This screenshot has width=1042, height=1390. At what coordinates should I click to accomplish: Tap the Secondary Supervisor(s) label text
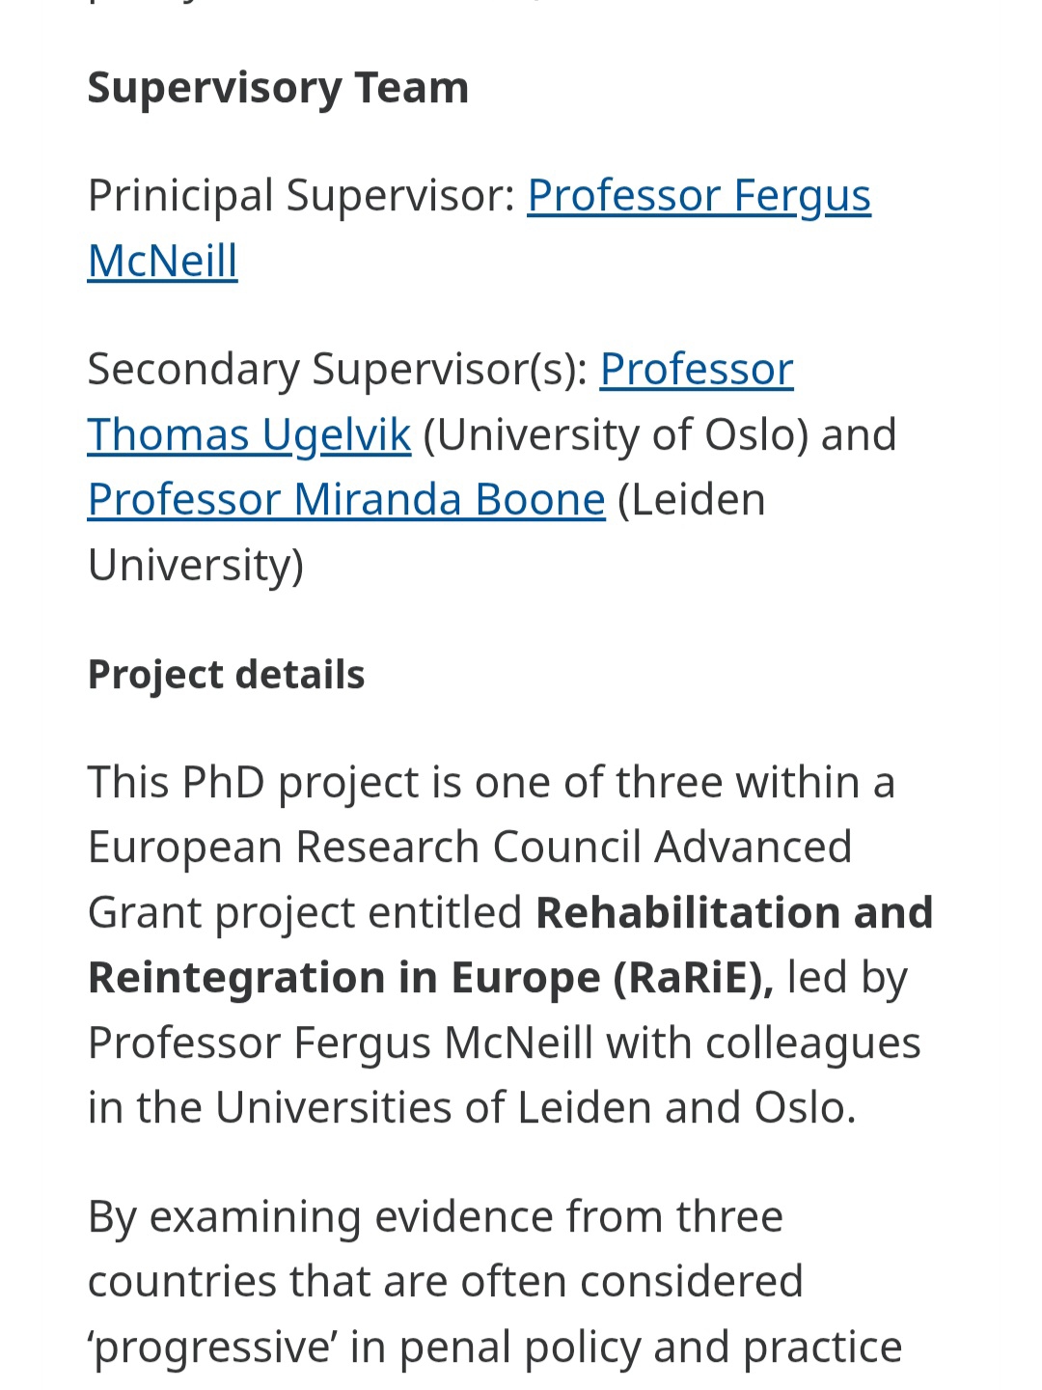338,370
